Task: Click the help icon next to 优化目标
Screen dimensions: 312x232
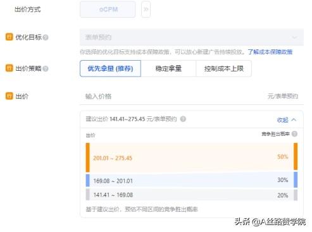Action: [46, 37]
